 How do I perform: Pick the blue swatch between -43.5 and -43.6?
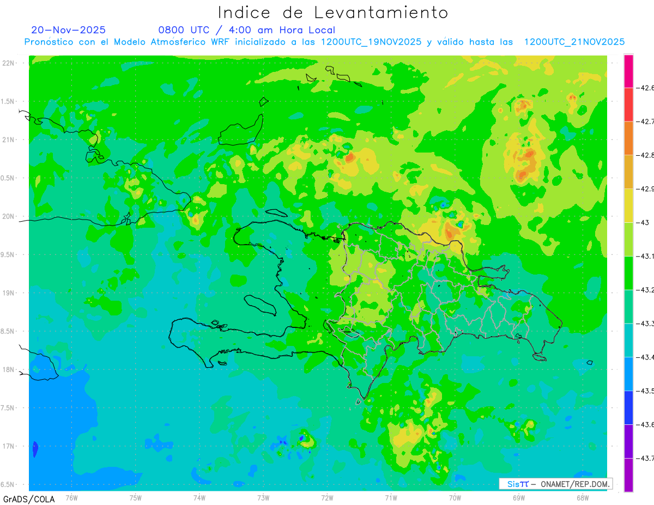(x=628, y=408)
